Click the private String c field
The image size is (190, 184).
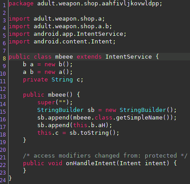tap(53, 80)
